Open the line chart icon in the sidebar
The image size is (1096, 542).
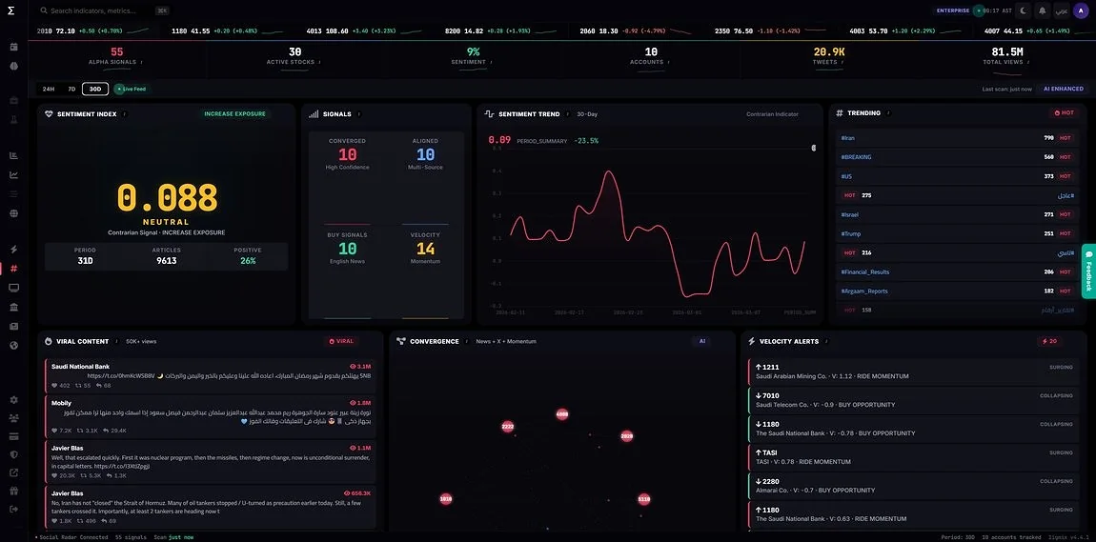click(x=14, y=174)
